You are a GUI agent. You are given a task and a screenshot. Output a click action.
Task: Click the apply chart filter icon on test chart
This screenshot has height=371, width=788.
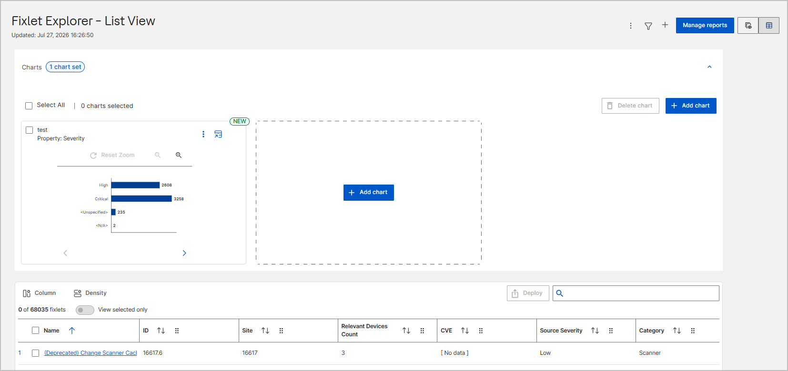218,134
